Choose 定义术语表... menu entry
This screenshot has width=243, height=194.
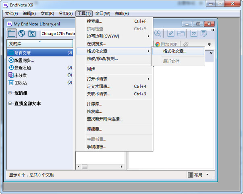114,86
